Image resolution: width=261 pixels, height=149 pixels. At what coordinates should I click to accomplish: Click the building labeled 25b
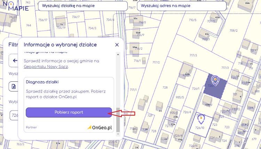coord(207,101)
